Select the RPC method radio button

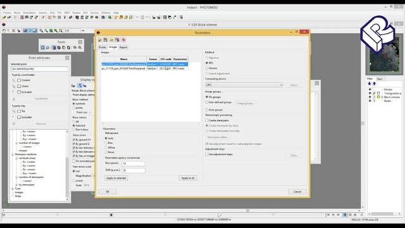click(207, 63)
